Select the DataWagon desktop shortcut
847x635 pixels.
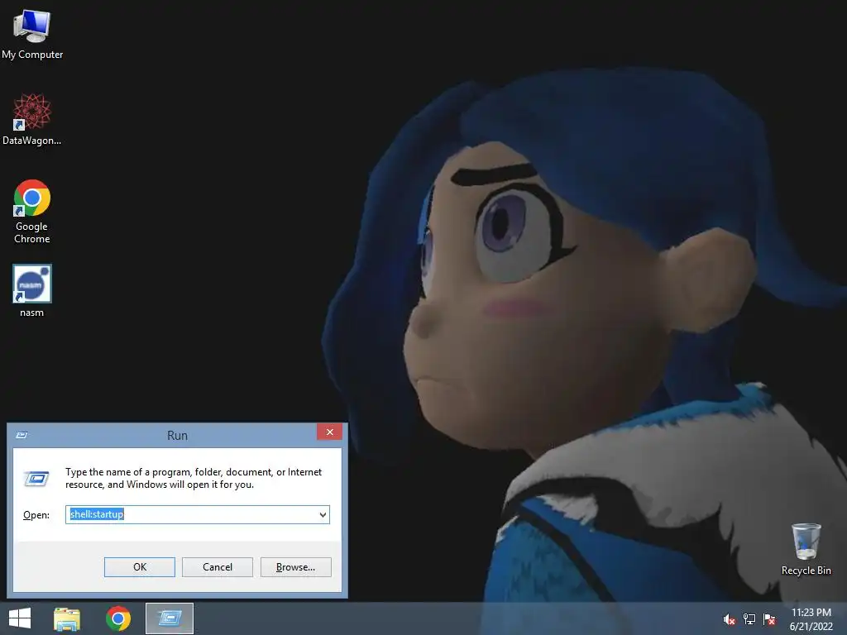32,119
